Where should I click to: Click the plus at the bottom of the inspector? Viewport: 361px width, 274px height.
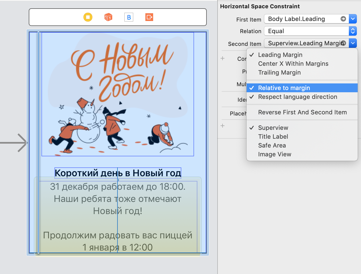coord(223,126)
